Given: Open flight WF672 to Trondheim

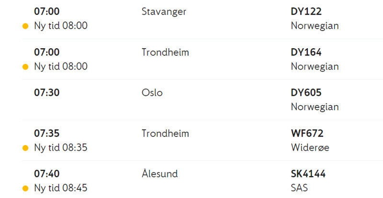Looking at the screenshot, I should tap(307, 133).
